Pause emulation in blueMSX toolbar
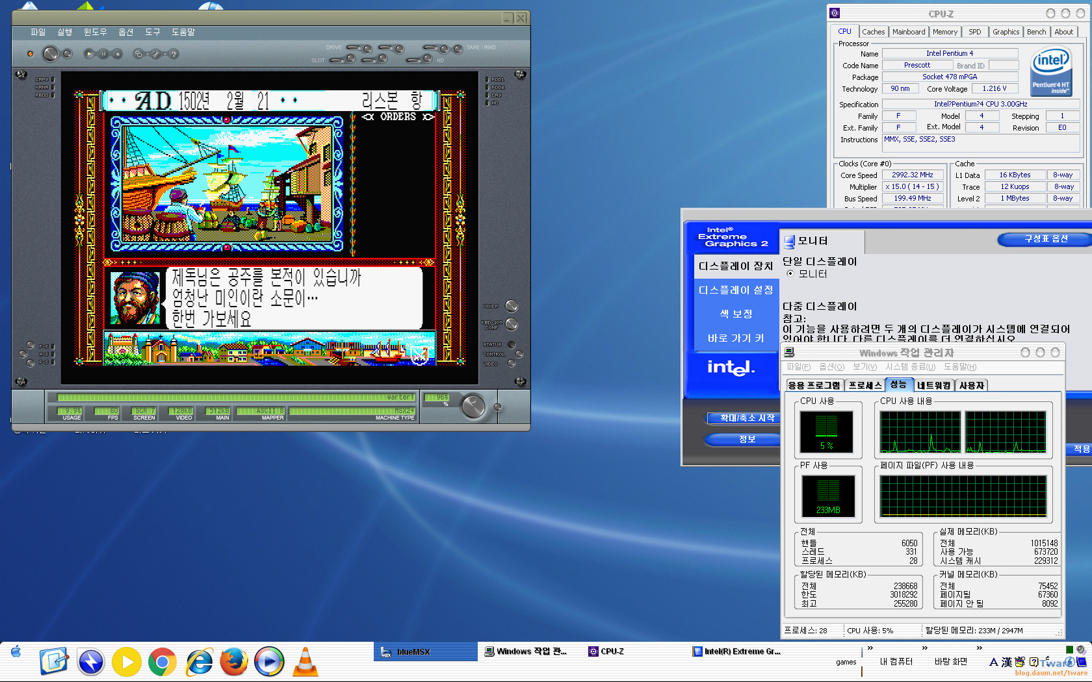 point(103,54)
